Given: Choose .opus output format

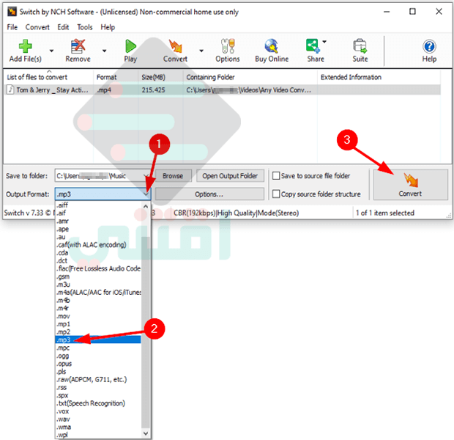Looking at the screenshot, I should pos(98,364).
